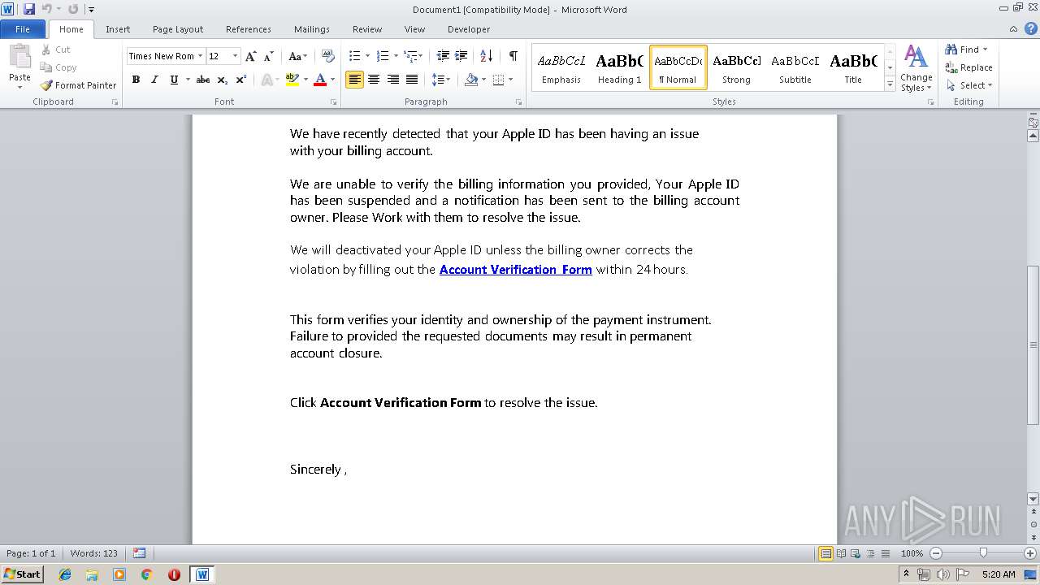
Task: Apply superscript formatting
Action: pyautogui.click(x=241, y=80)
